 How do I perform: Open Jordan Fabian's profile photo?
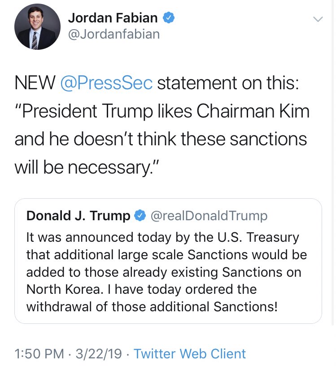click(37, 26)
